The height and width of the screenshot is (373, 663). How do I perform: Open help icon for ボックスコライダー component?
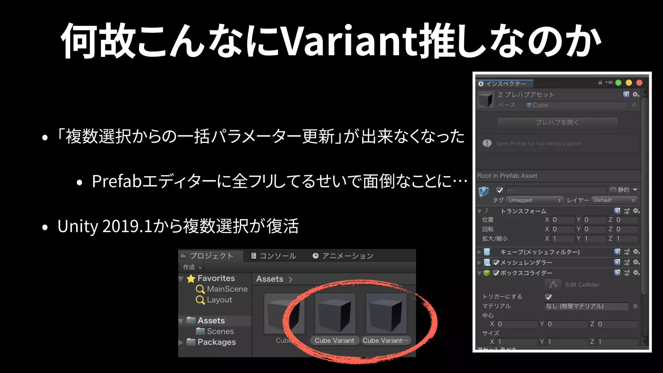coord(617,273)
